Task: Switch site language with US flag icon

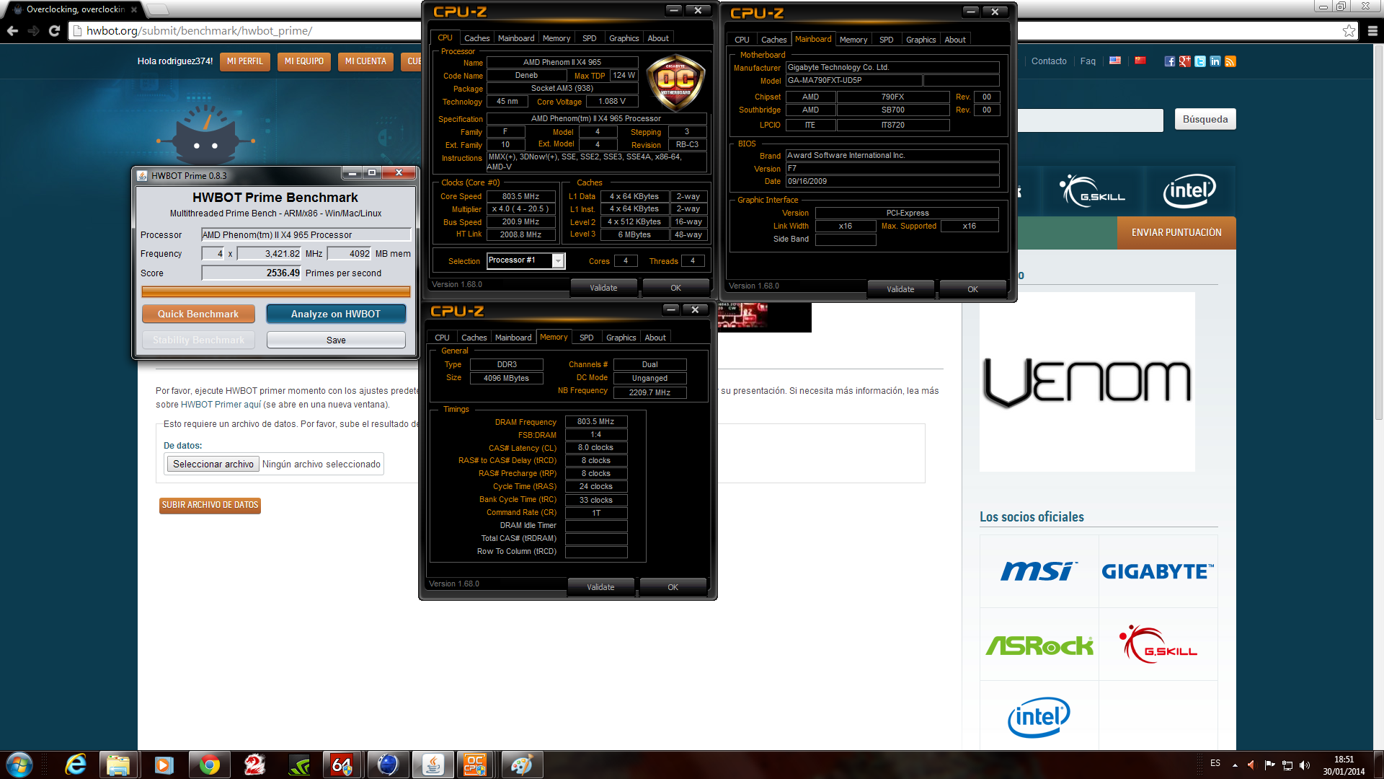Action: click(x=1114, y=61)
